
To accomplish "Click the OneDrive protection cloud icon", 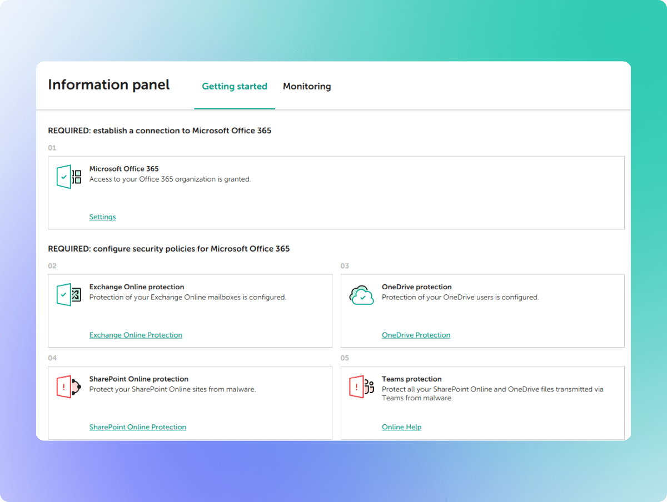I will pyautogui.click(x=361, y=295).
